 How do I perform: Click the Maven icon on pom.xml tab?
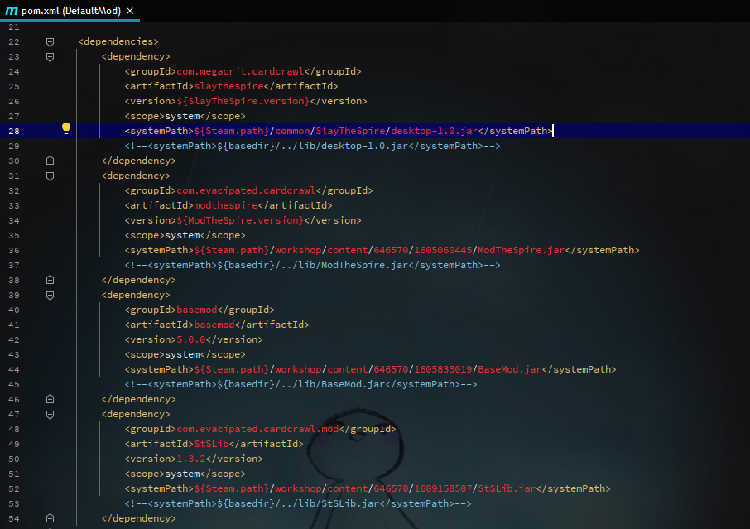12,11
